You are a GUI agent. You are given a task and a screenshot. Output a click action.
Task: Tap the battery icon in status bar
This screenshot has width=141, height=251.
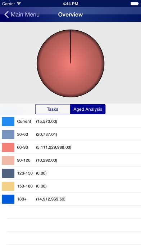[135, 4]
